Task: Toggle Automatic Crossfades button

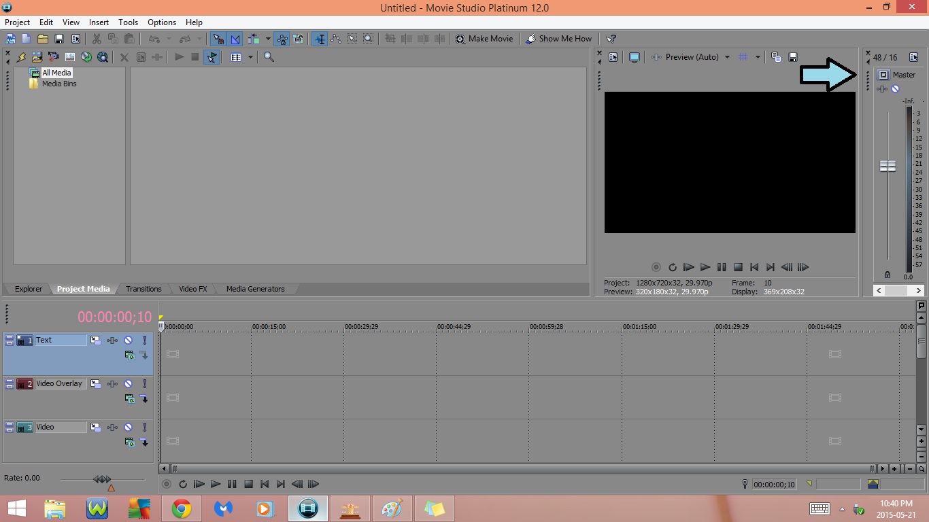Action: pyautogui.click(x=235, y=39)
